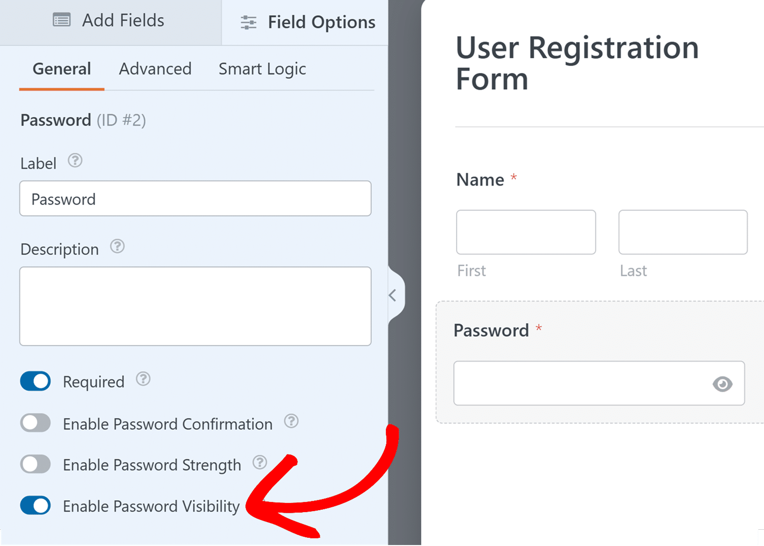Switch to the Advanced tab
Image resolution: width=764 pixels, height=546 pixels.
155,69
